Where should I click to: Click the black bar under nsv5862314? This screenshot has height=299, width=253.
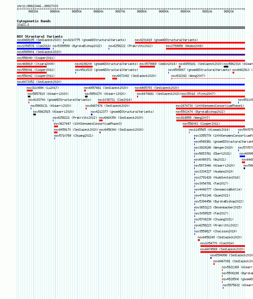[x=226, y=67]
